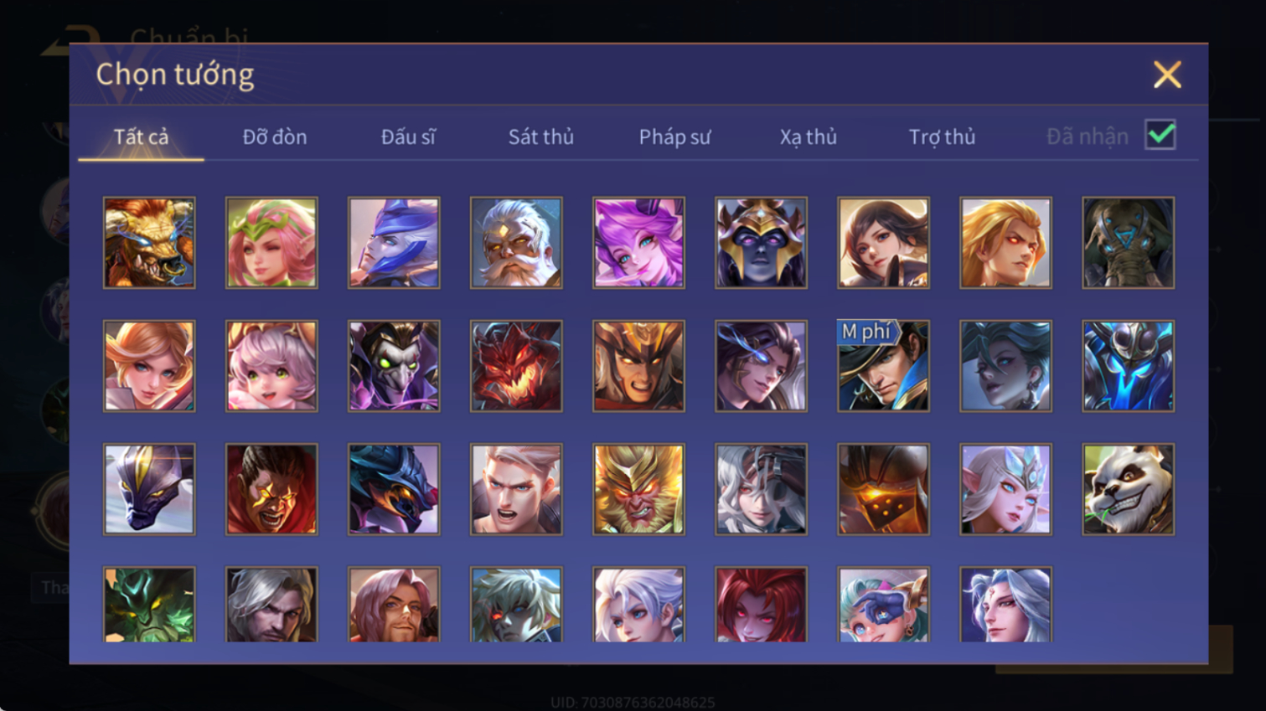Filter heroes by Xạ thủ
Viewport: 1266px width, 711px height.
point(809,137)
